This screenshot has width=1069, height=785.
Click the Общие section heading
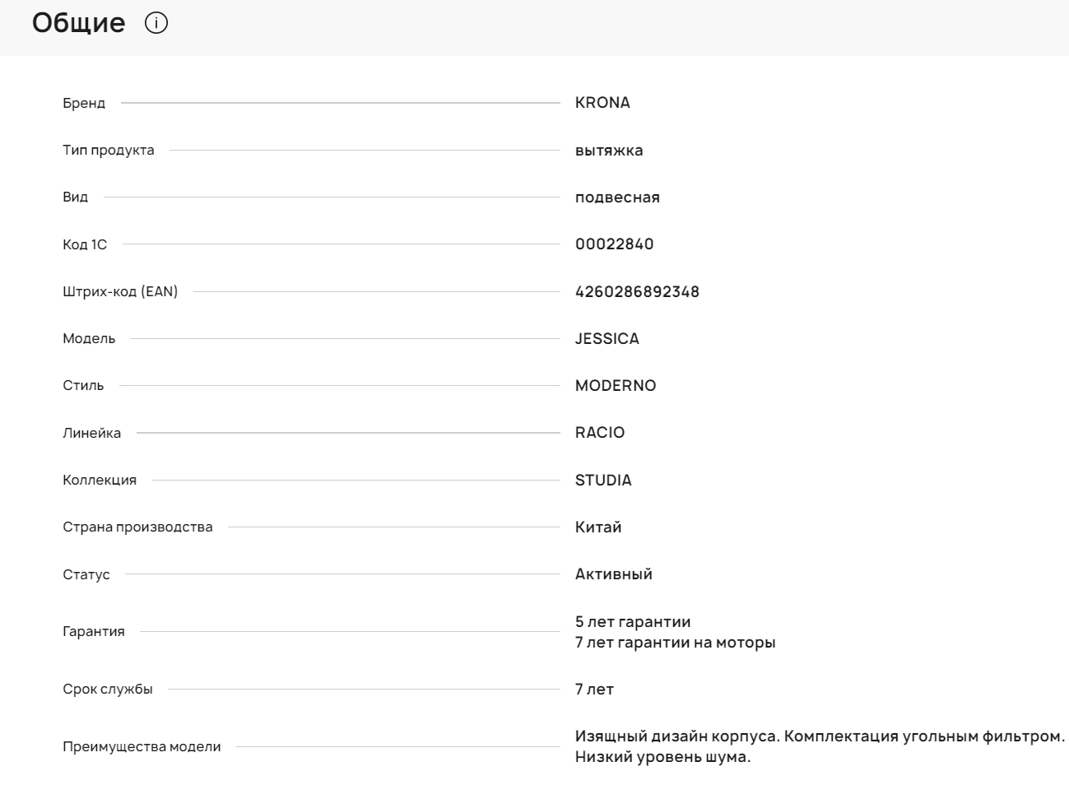79,23
